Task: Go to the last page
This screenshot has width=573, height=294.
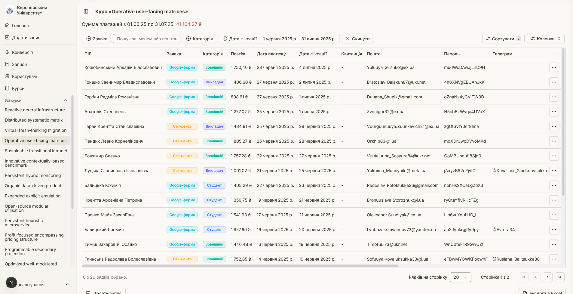Action: [x=559, y=277]
